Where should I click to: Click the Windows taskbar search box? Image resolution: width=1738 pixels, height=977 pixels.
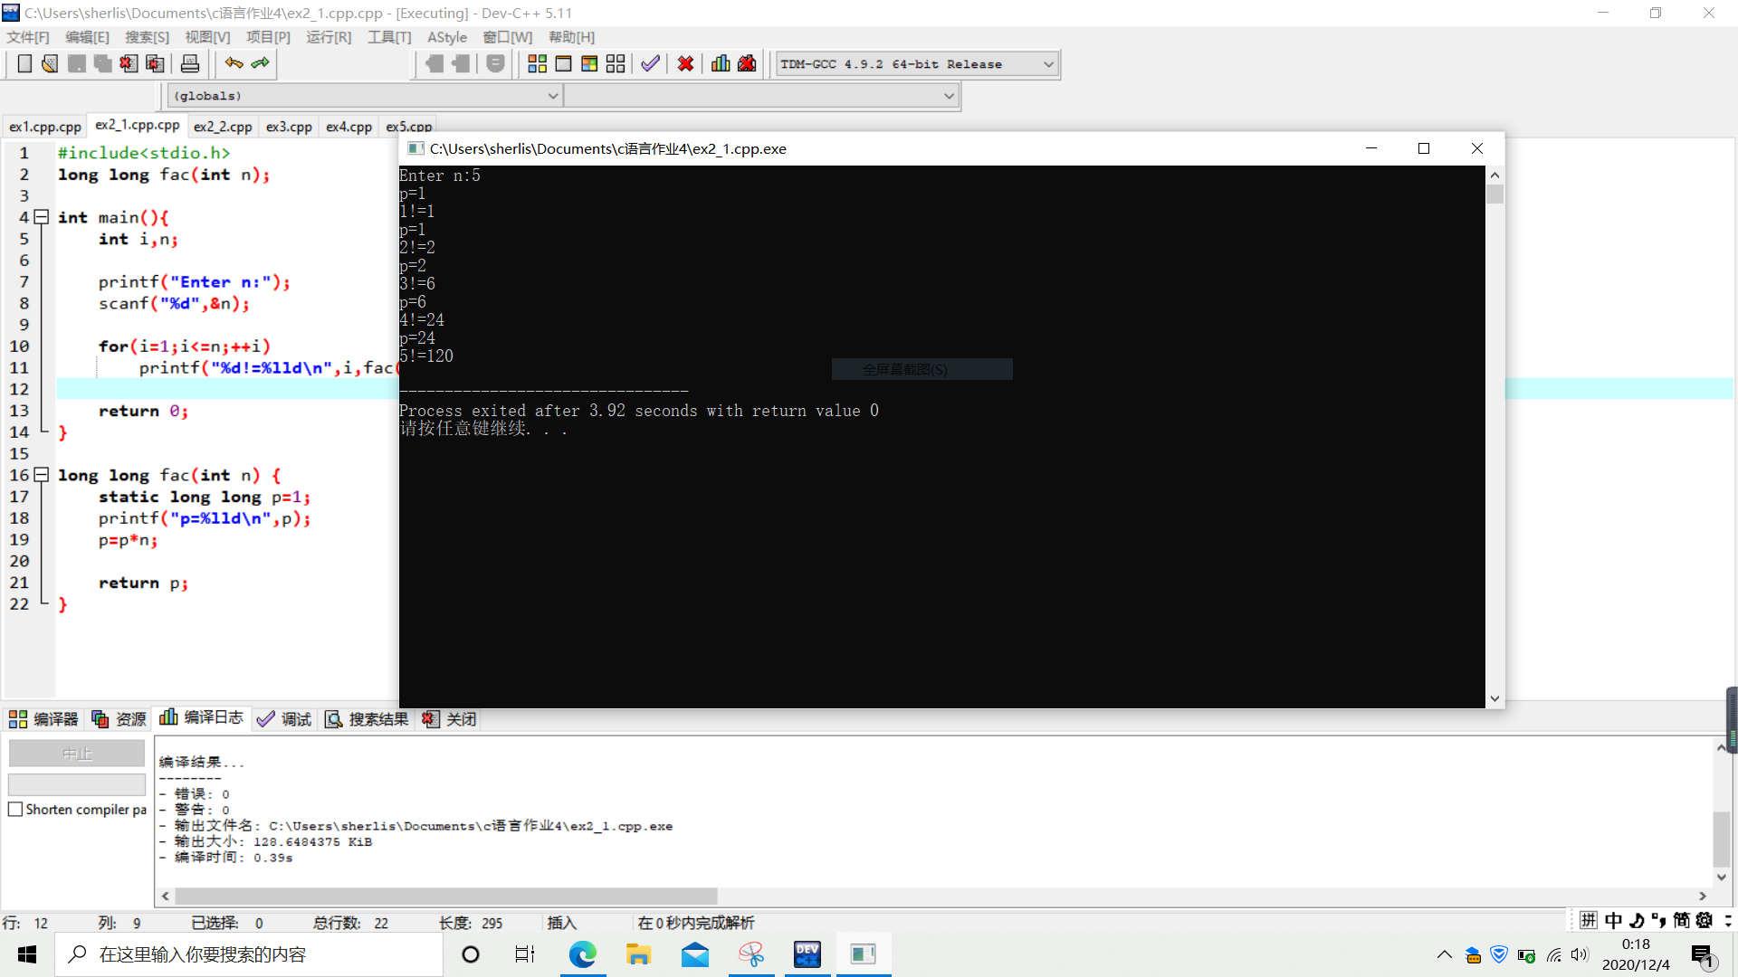click(x=249, y=954)
